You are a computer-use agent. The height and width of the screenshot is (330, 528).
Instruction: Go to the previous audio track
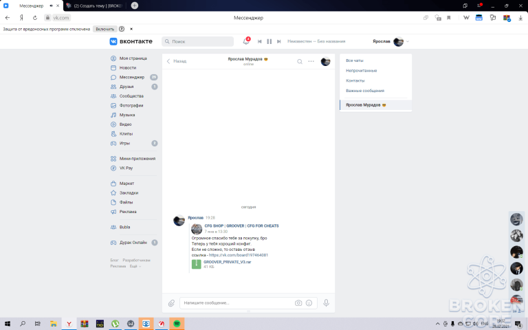pos(260,41)
